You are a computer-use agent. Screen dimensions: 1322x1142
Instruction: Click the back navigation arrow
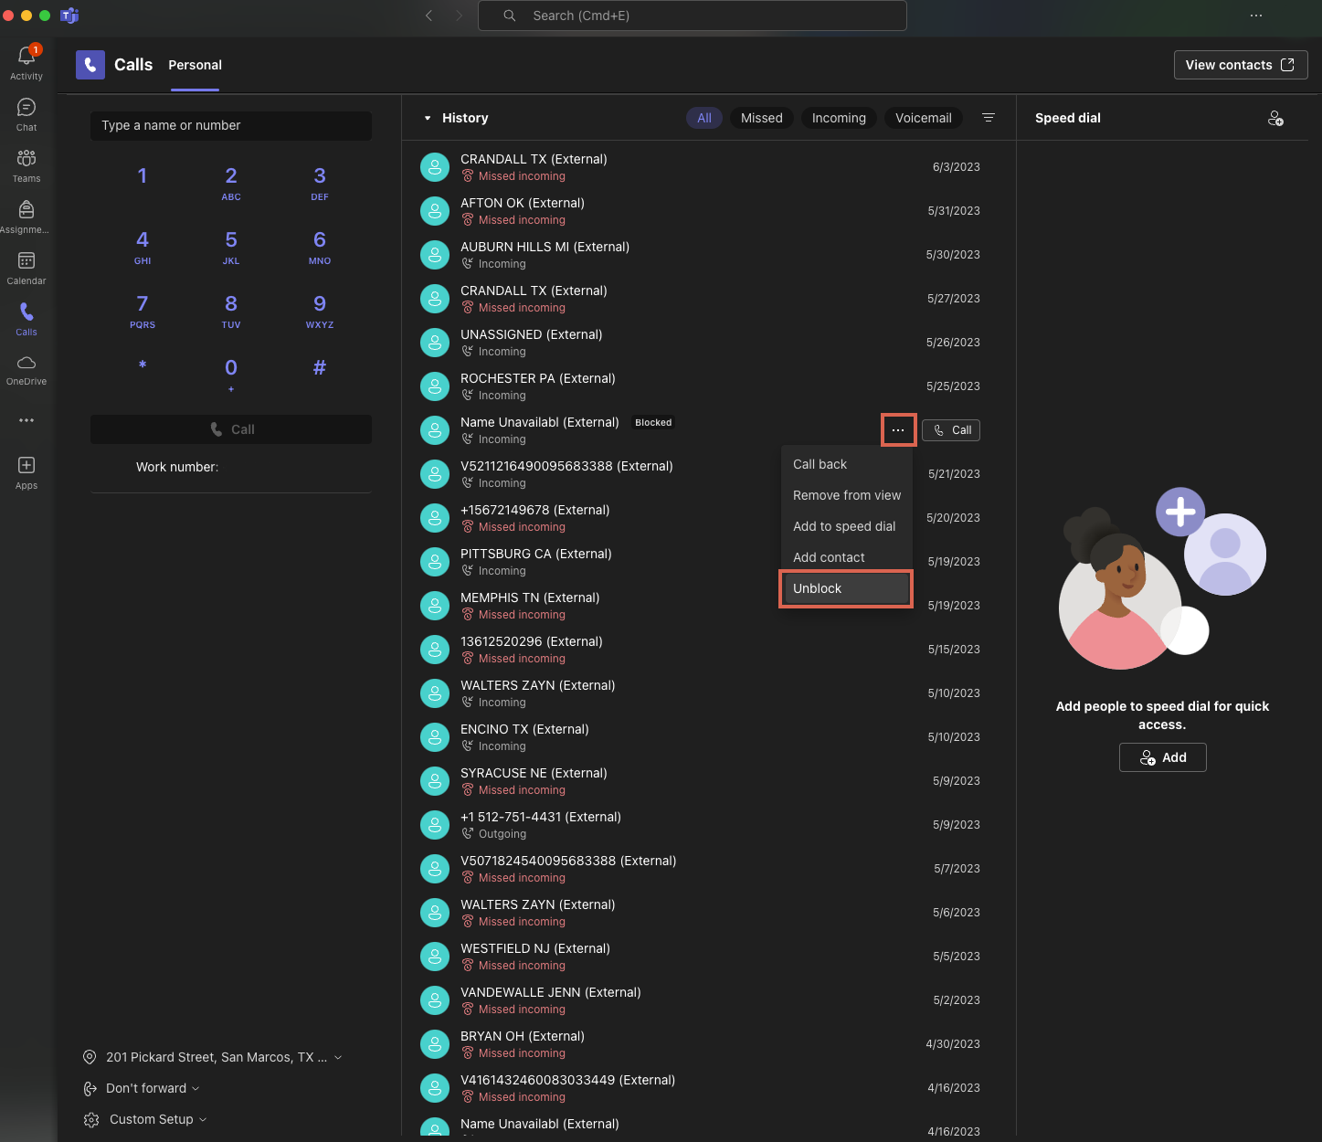(428, 16)
